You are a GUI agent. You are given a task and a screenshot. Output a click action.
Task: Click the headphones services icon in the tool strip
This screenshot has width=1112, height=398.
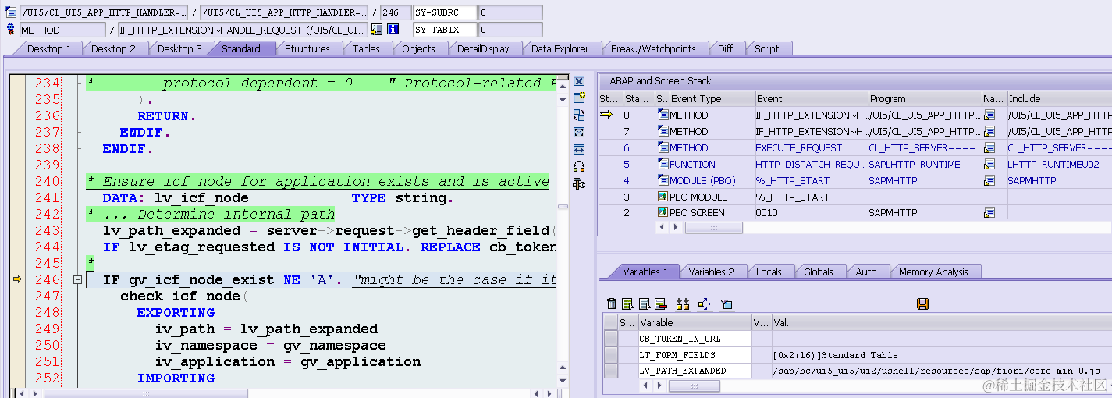579,166
